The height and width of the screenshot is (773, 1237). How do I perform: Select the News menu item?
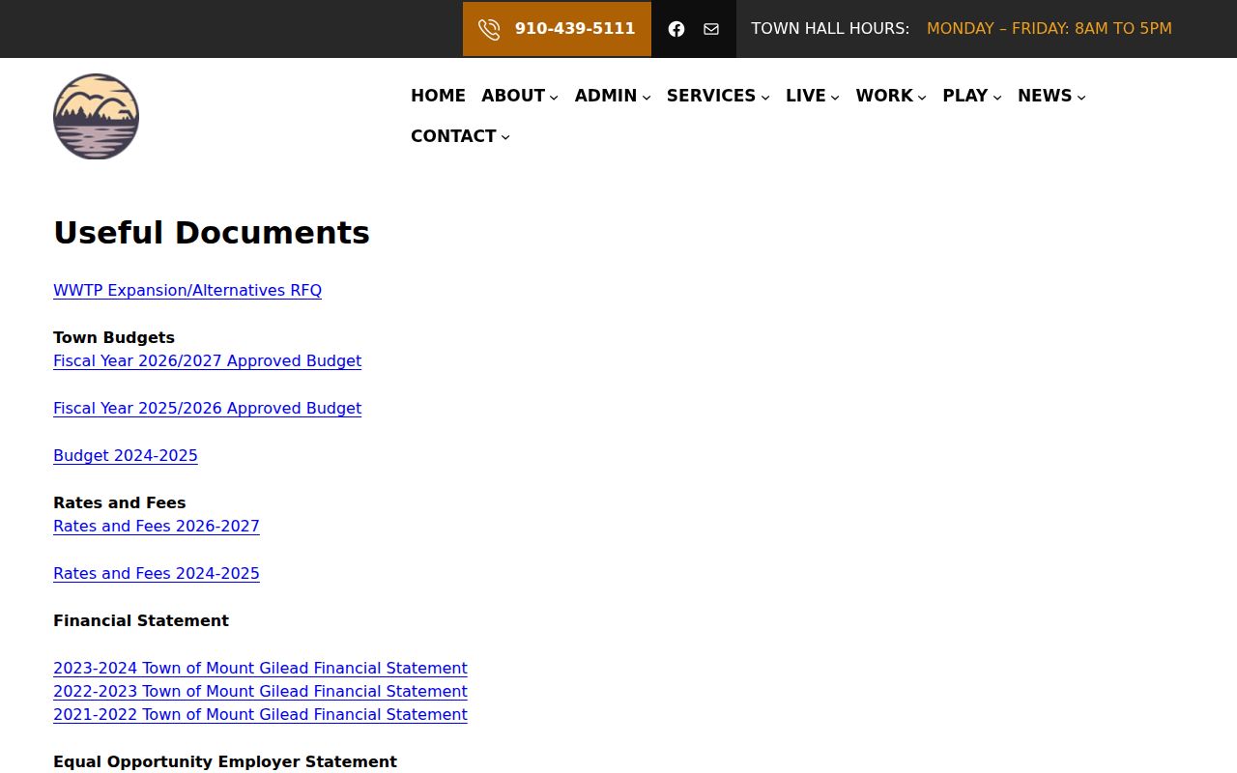click(1045, 96)
